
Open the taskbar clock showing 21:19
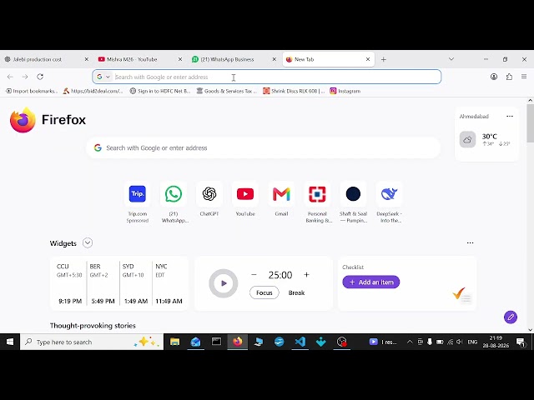click(x=496, y=342)
